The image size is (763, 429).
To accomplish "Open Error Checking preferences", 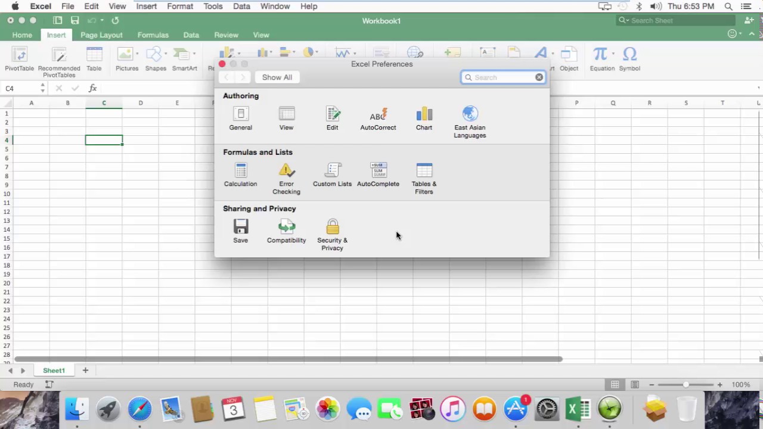I will pyautogui.click(x=286, y=178).
